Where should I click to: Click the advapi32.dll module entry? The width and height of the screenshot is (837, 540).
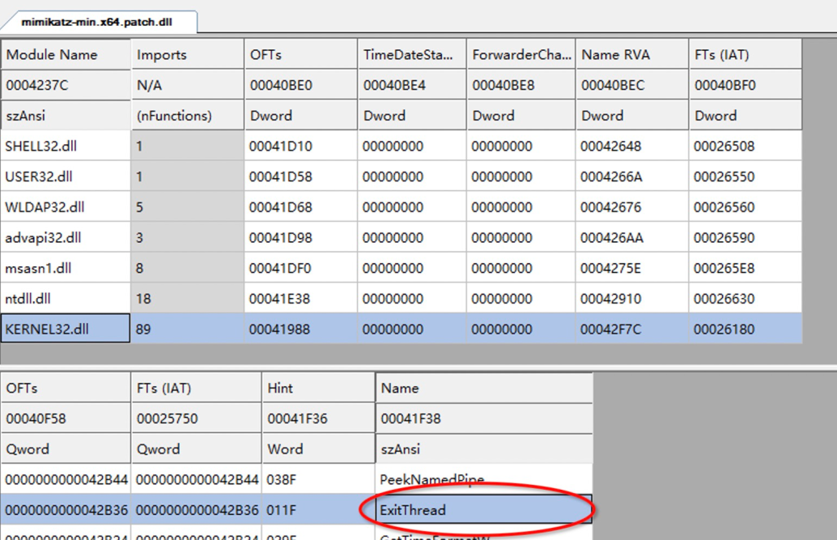(45, 238)
